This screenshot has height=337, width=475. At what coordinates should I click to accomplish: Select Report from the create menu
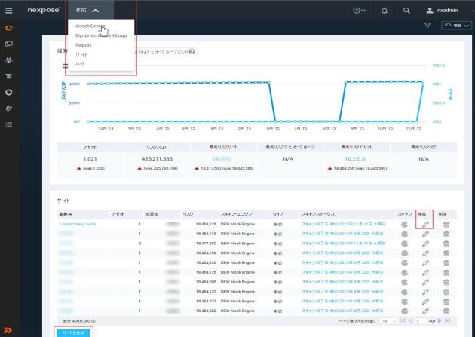(x=84, y=45)
